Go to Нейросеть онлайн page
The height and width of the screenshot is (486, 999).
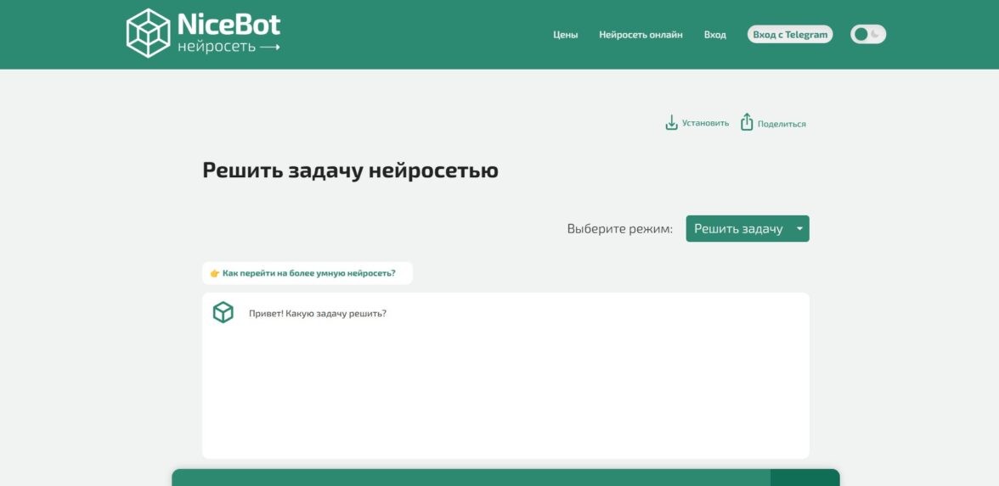click(x=641, y=35)
